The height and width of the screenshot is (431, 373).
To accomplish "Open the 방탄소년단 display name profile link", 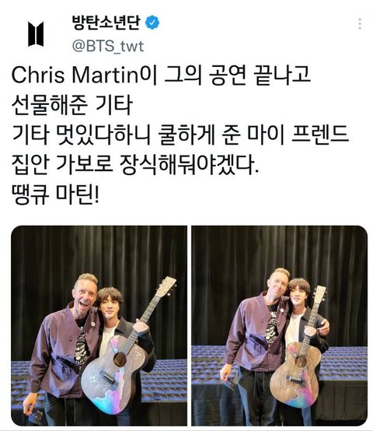I will click(106, 23).
